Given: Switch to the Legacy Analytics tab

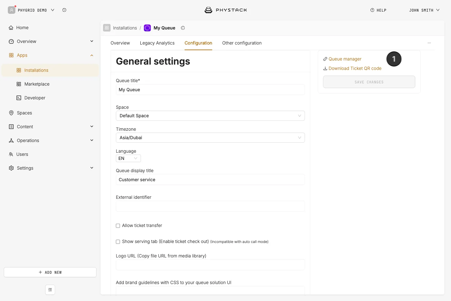Looking at the screenshot, I should pos(157,43).
